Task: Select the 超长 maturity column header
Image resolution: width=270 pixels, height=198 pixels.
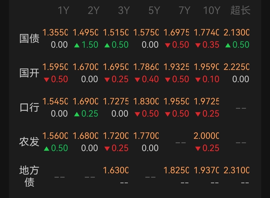Action: pos(240,11)
